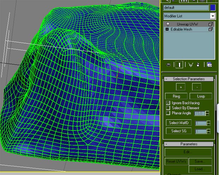Toggle Ignore Backfacing checkbox

coord(168,103)
